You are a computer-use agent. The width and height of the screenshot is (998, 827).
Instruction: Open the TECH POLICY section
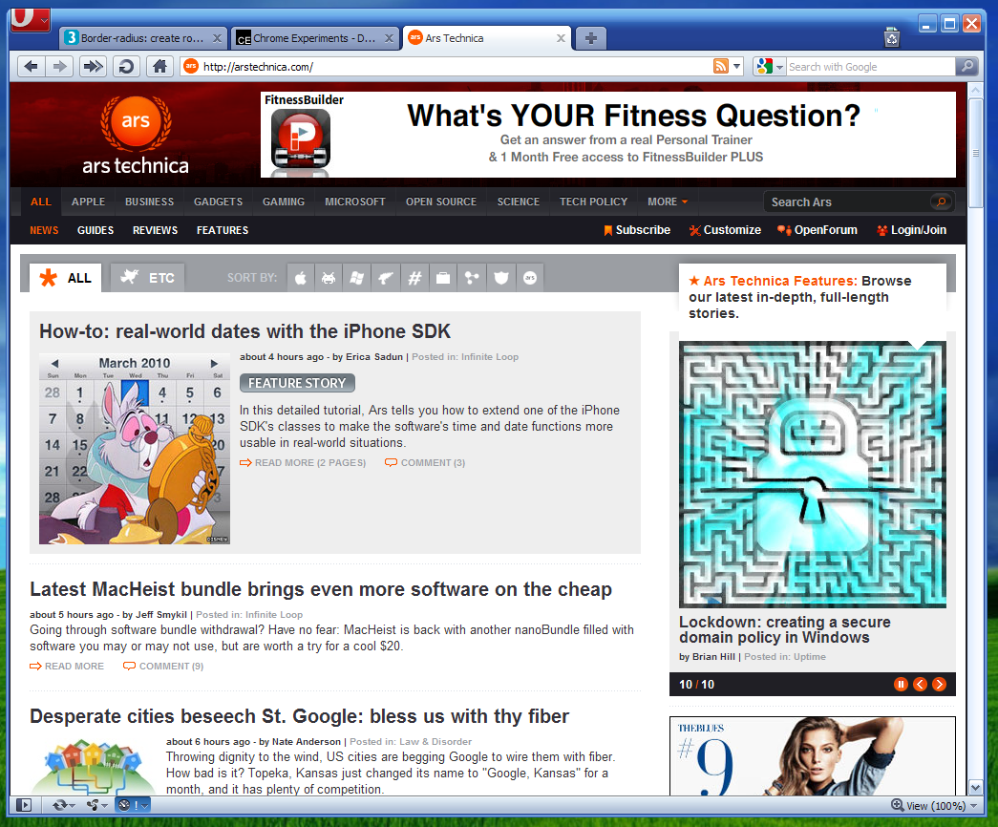[x=593, y=201]
